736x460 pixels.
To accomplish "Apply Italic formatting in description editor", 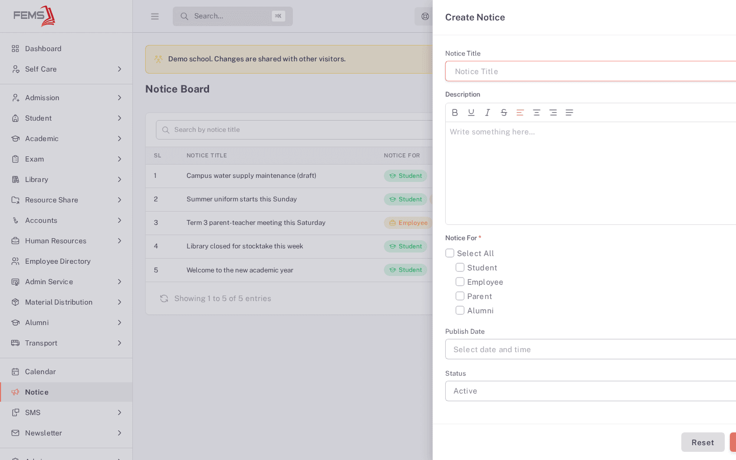I will pos(488,112).
